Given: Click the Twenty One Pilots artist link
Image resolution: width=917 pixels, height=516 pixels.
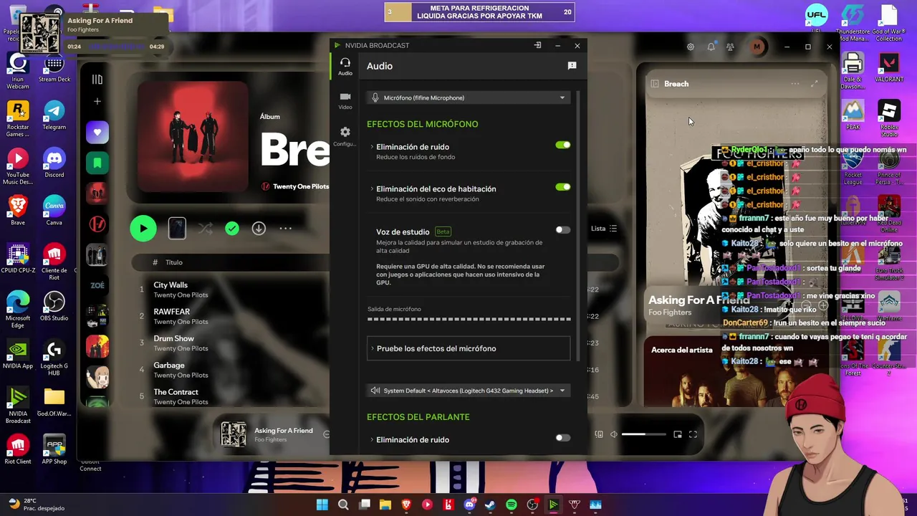Looking at the screenshot, I should click(x=301, y=186).
